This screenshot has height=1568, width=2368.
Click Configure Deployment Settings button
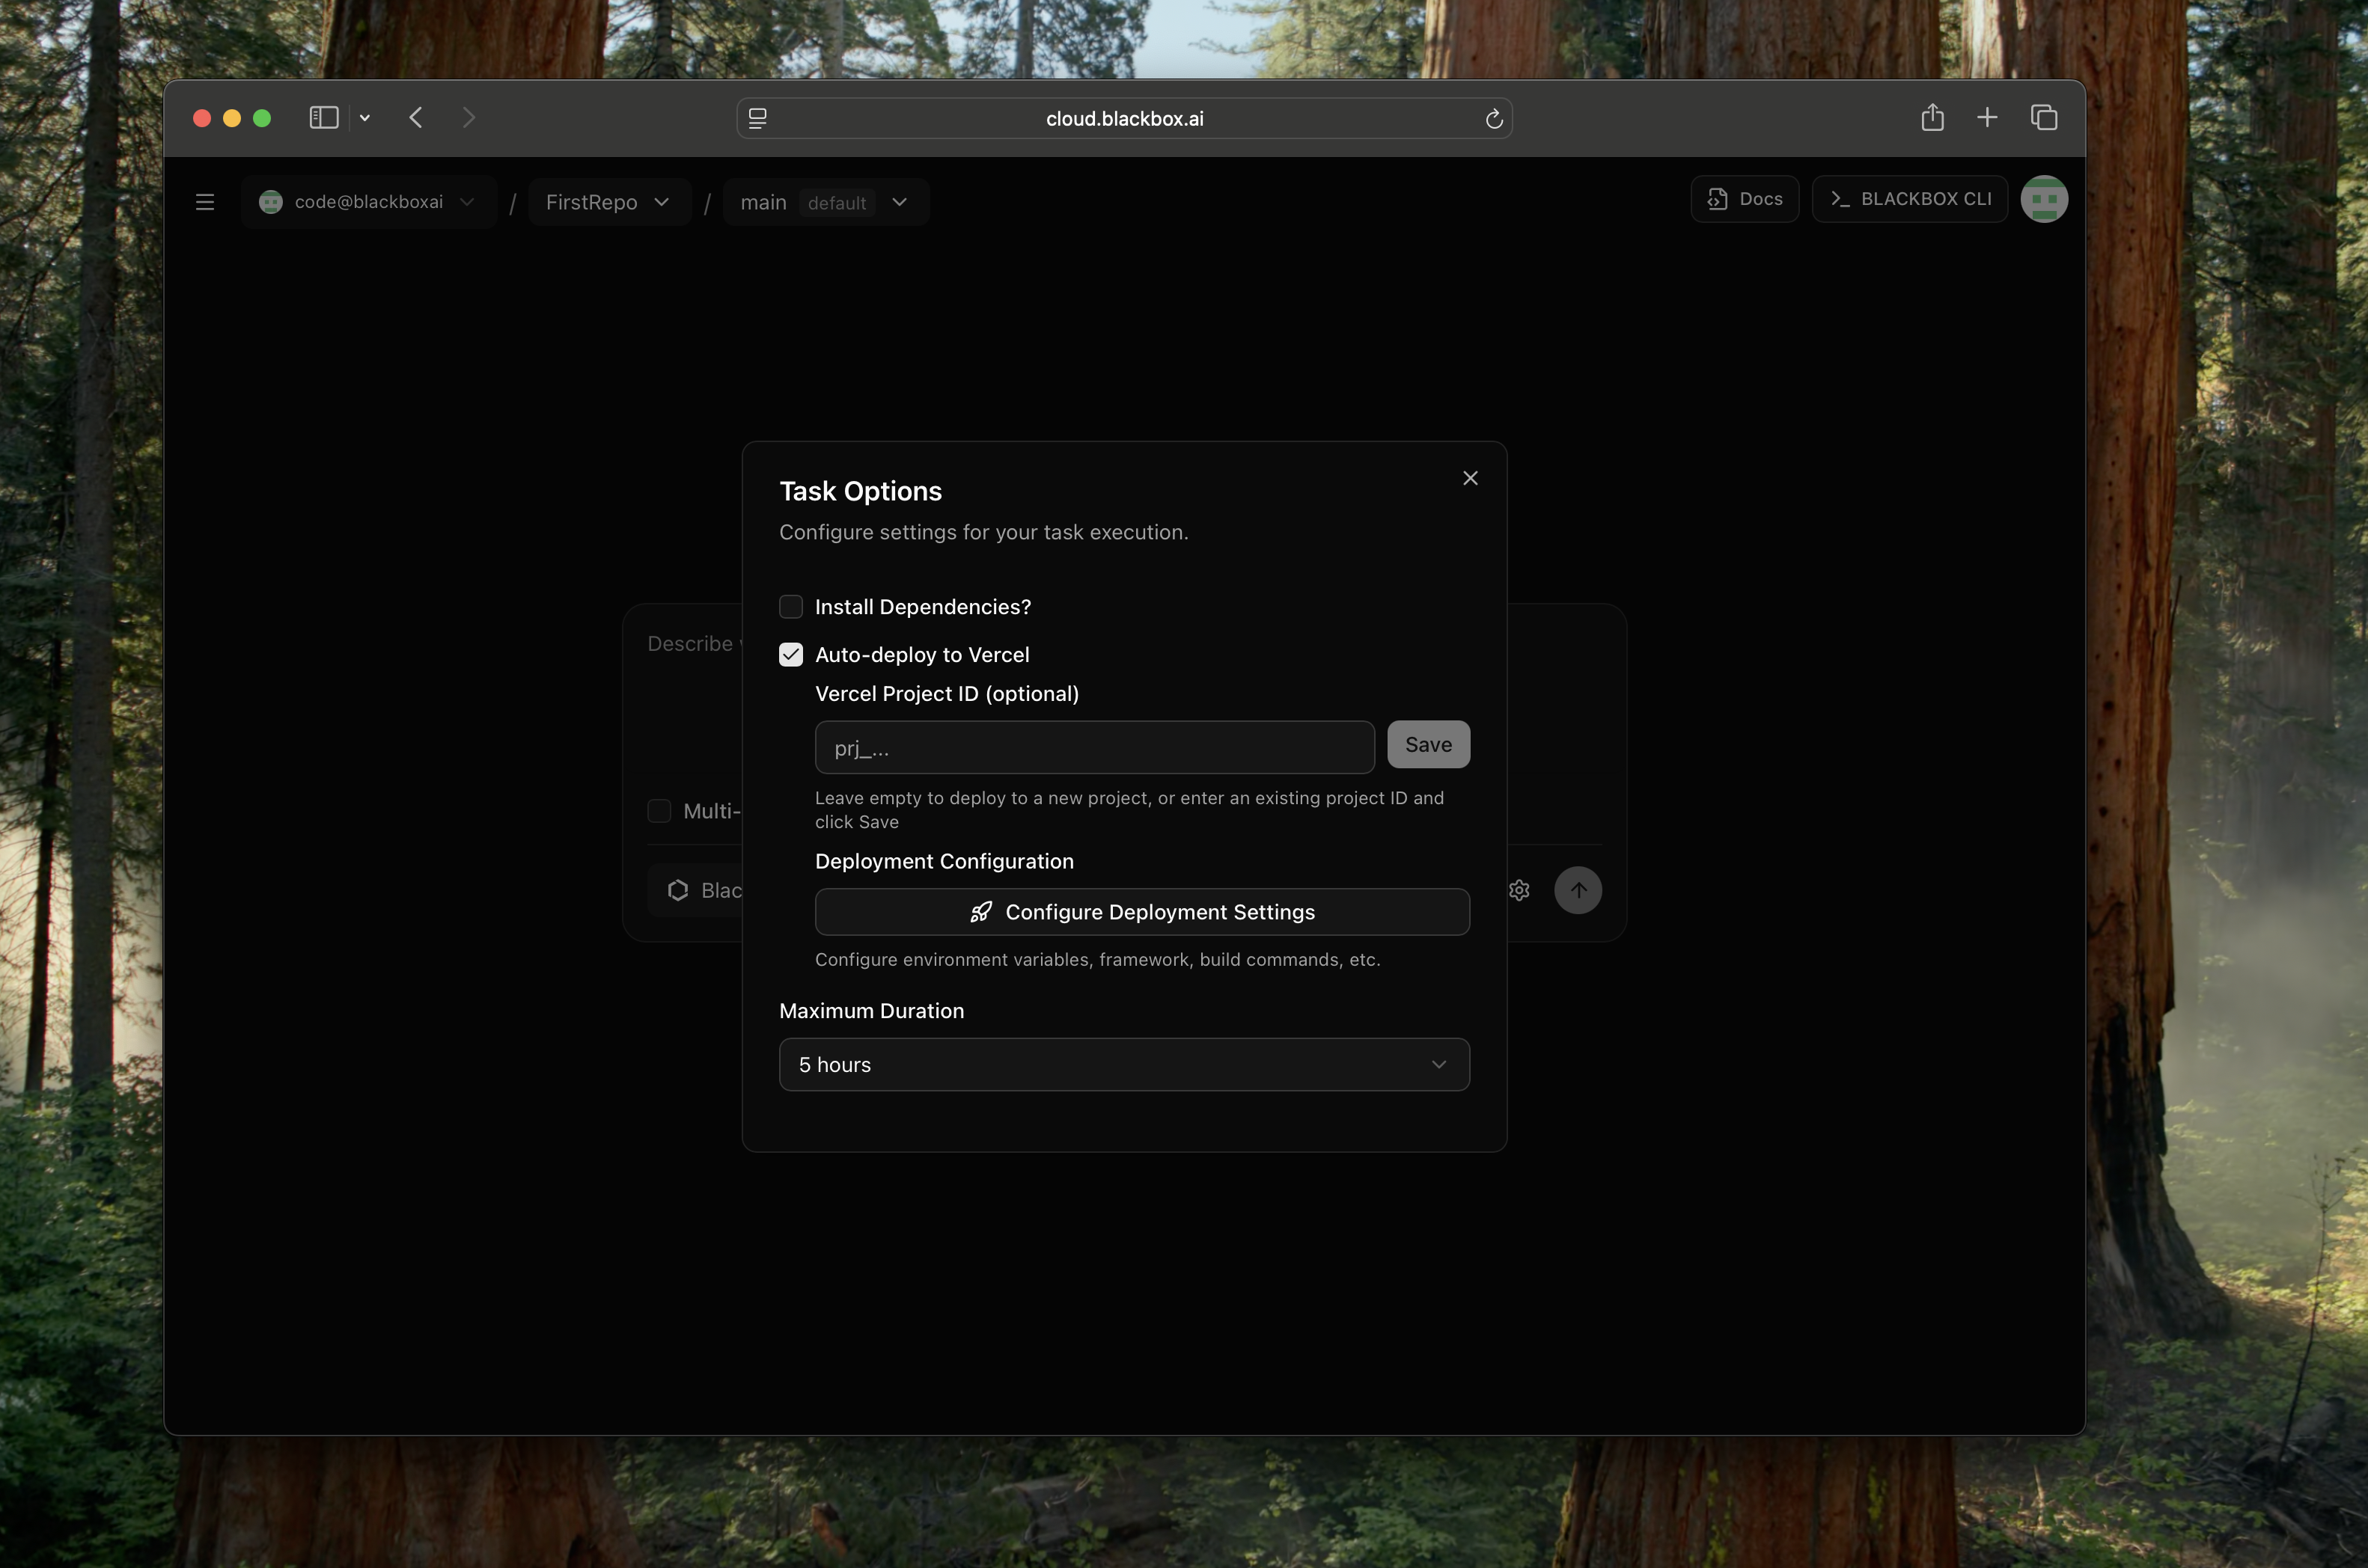tap(1141, 912)
